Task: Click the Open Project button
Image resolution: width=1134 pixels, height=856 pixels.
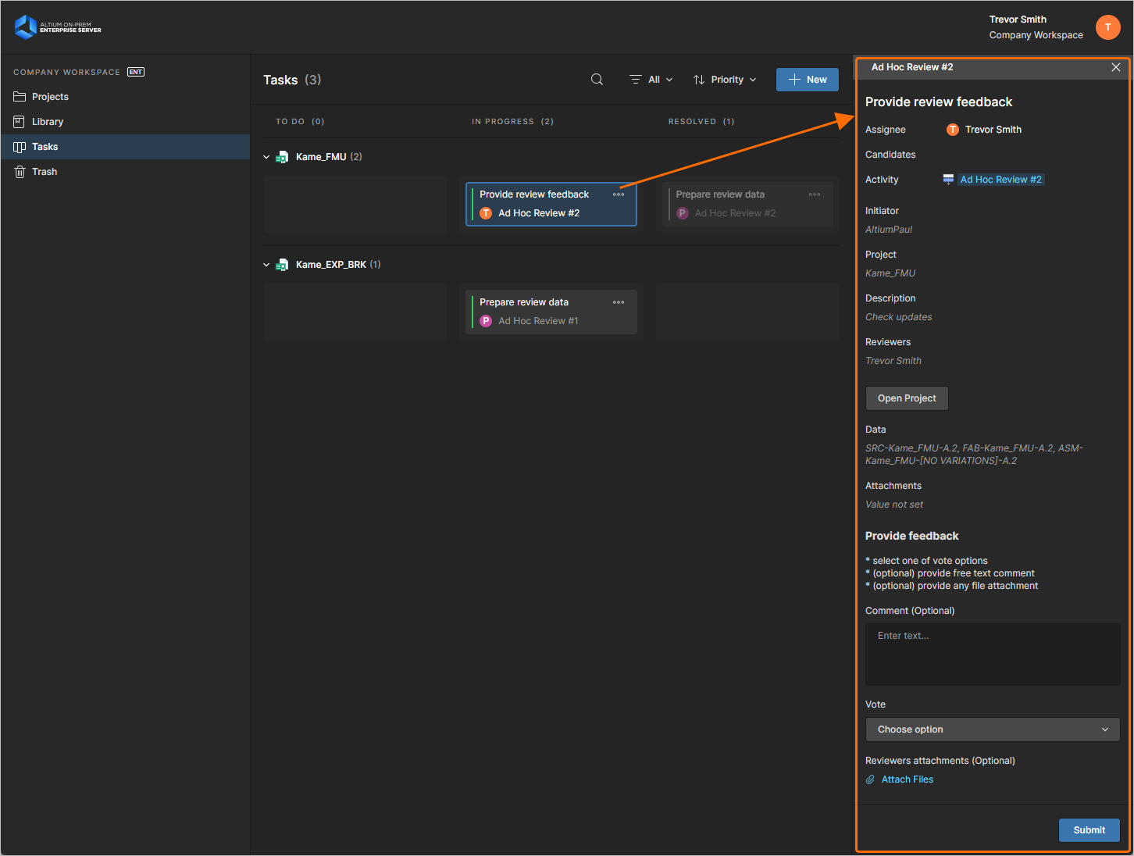Action: click(906, 398)
